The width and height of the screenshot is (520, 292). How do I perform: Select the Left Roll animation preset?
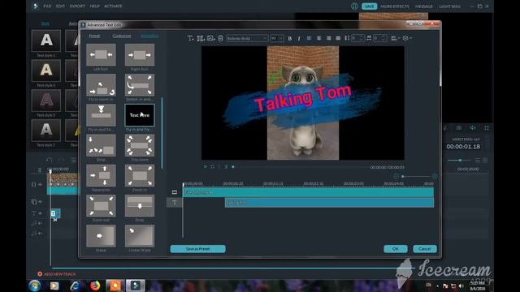[x=101, y=54]
